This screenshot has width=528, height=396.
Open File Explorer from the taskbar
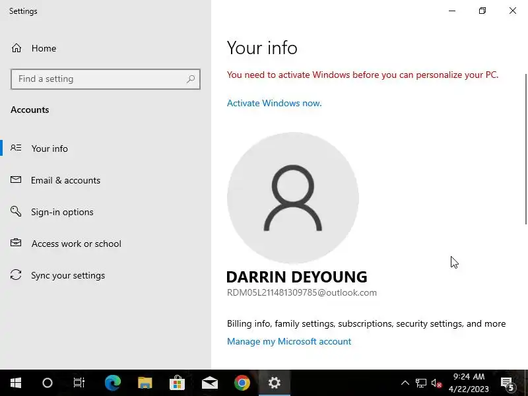point(145,383)
